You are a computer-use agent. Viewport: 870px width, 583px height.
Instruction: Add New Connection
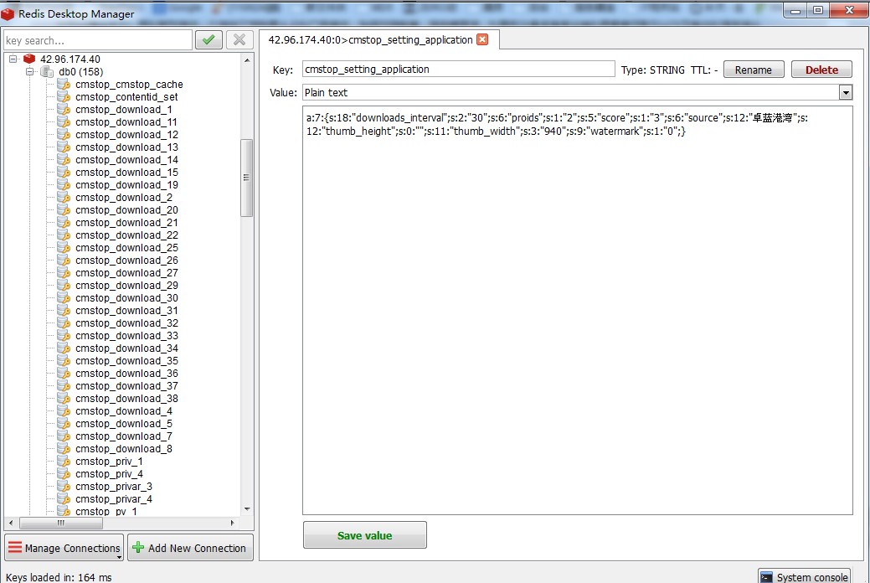[190, 548]
